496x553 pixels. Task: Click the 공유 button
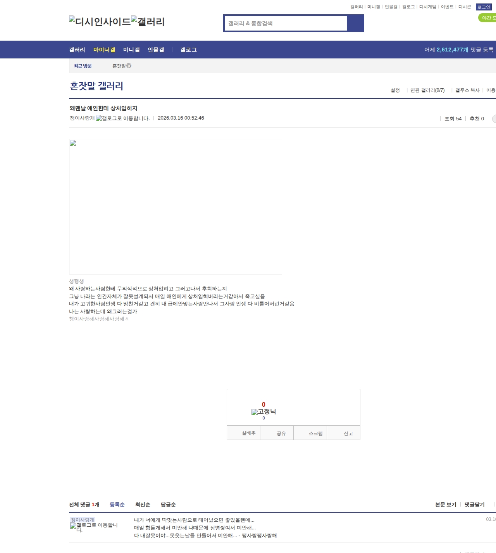pos(277,433)
